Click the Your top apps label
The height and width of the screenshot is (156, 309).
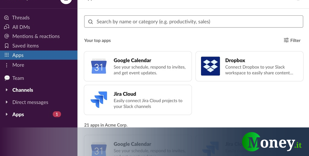(x=97, y=40)
